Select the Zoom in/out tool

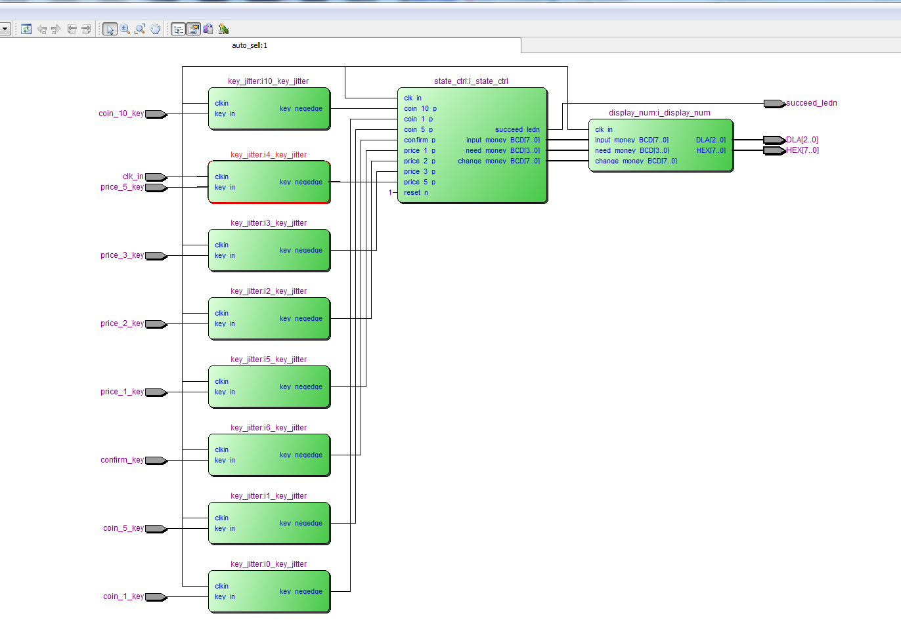[125, 29]
